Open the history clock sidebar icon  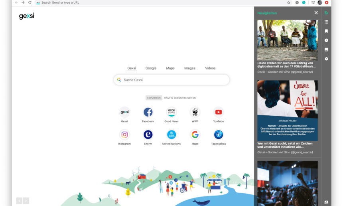326,40
